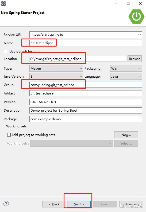This screenshot has width=146, height=212.
Task: Enable Add project to working sets
Action: coord(9,135)
